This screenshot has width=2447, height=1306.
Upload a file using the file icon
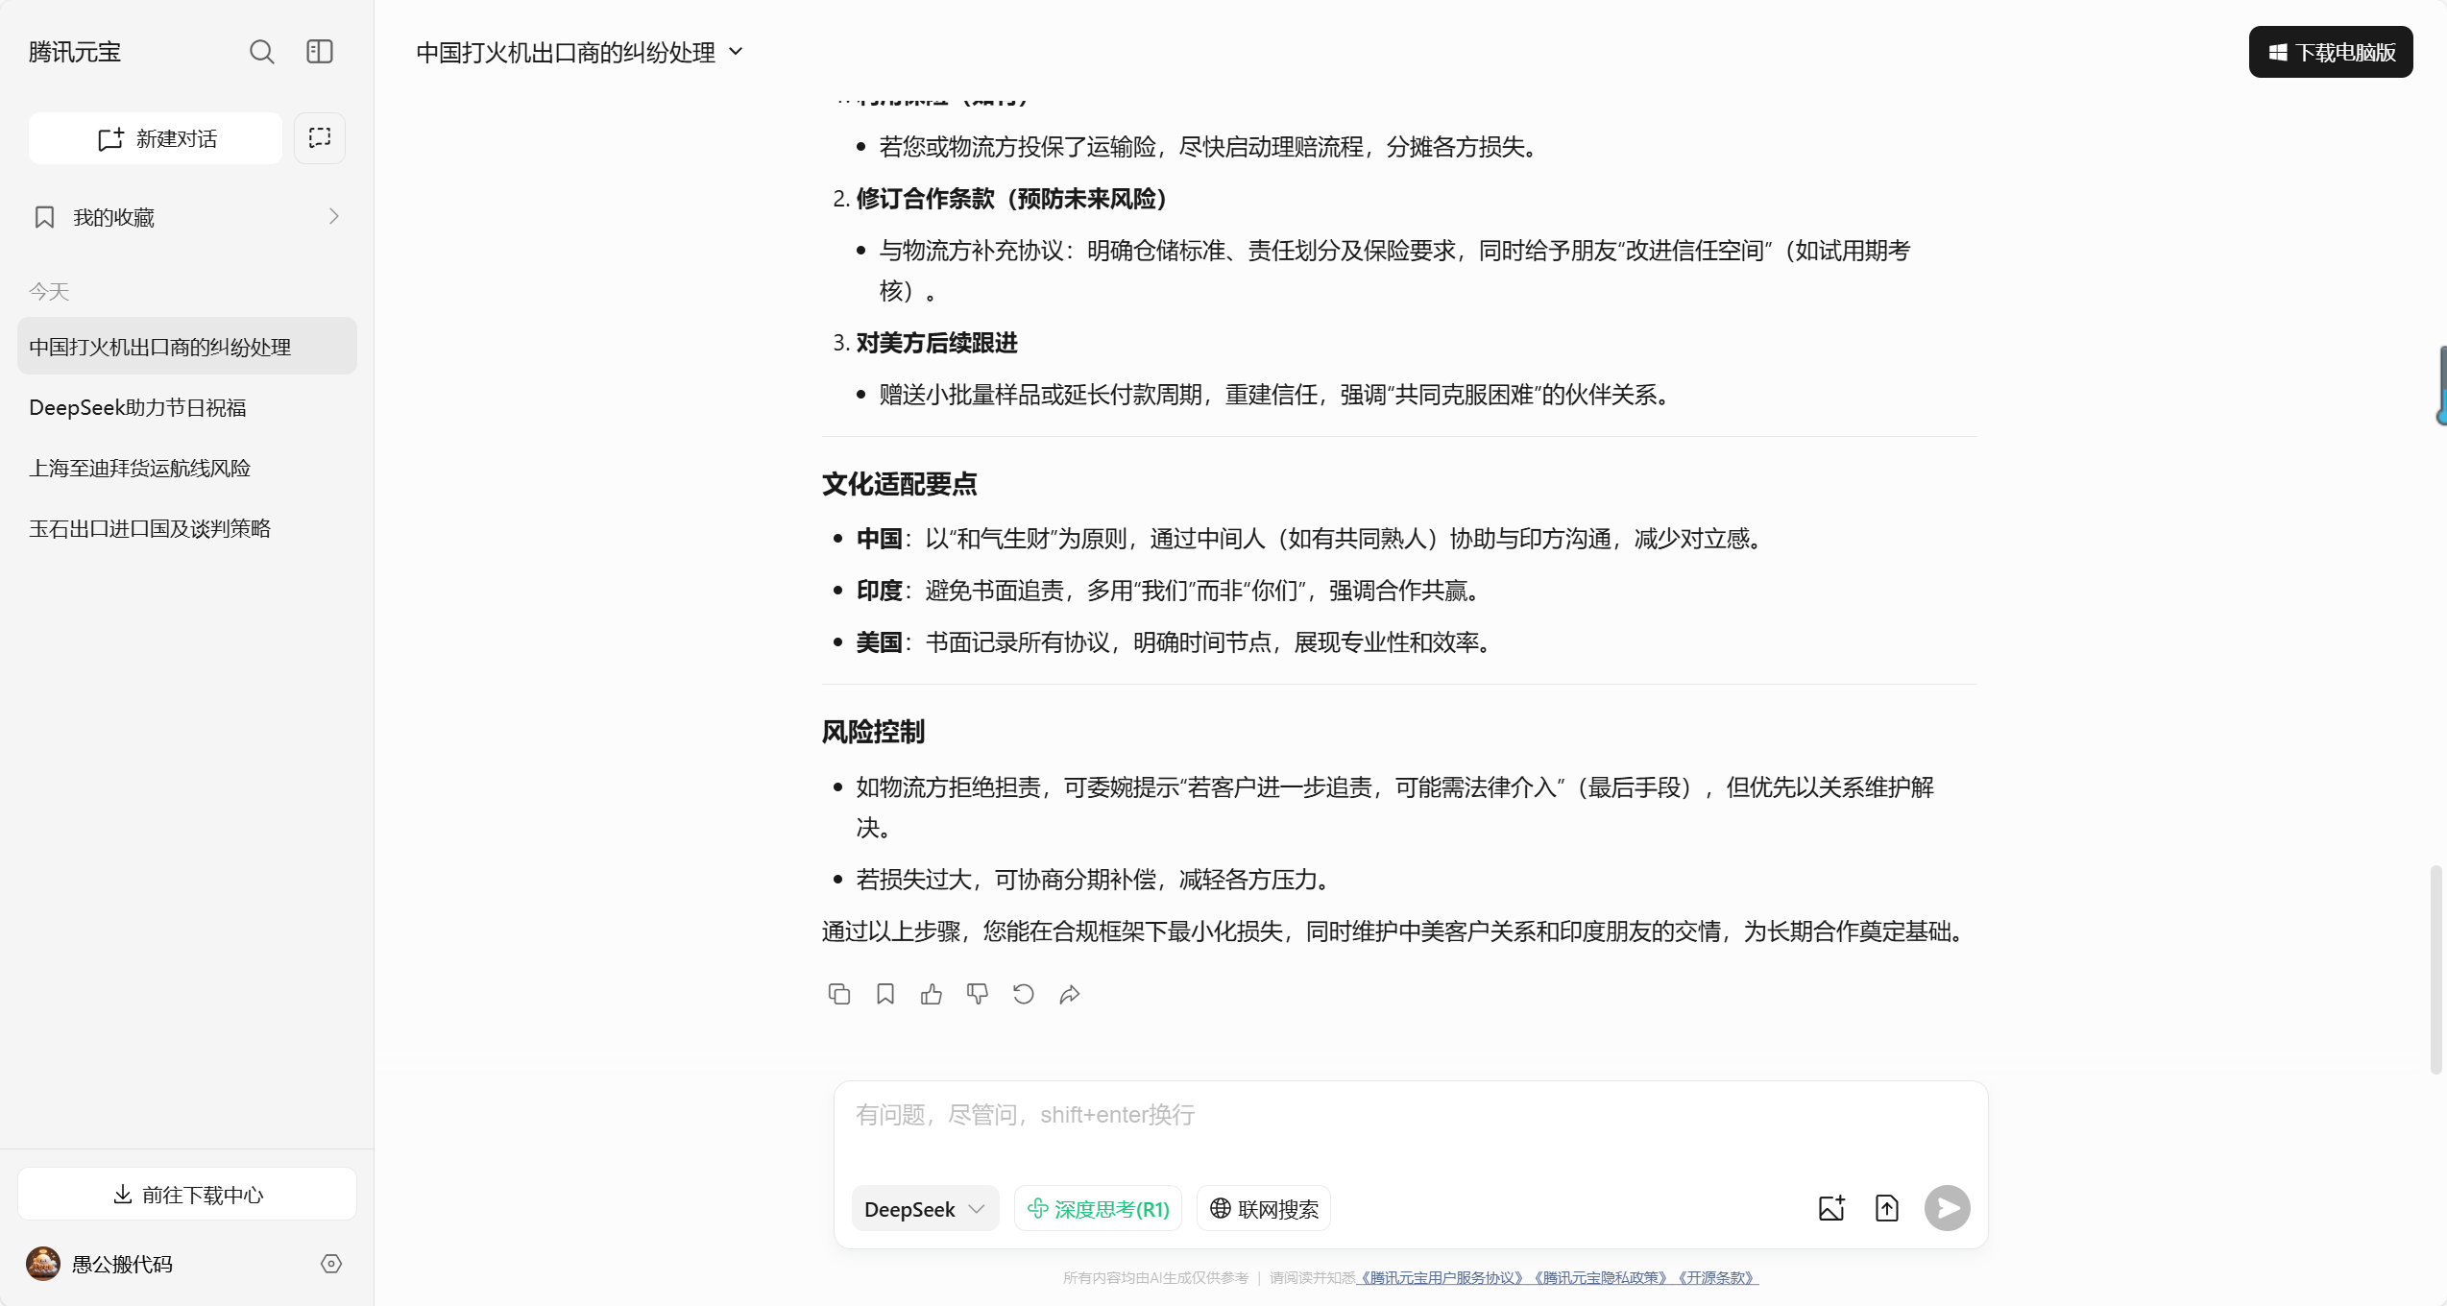pyautogui.click(x=1887, y=1208)
